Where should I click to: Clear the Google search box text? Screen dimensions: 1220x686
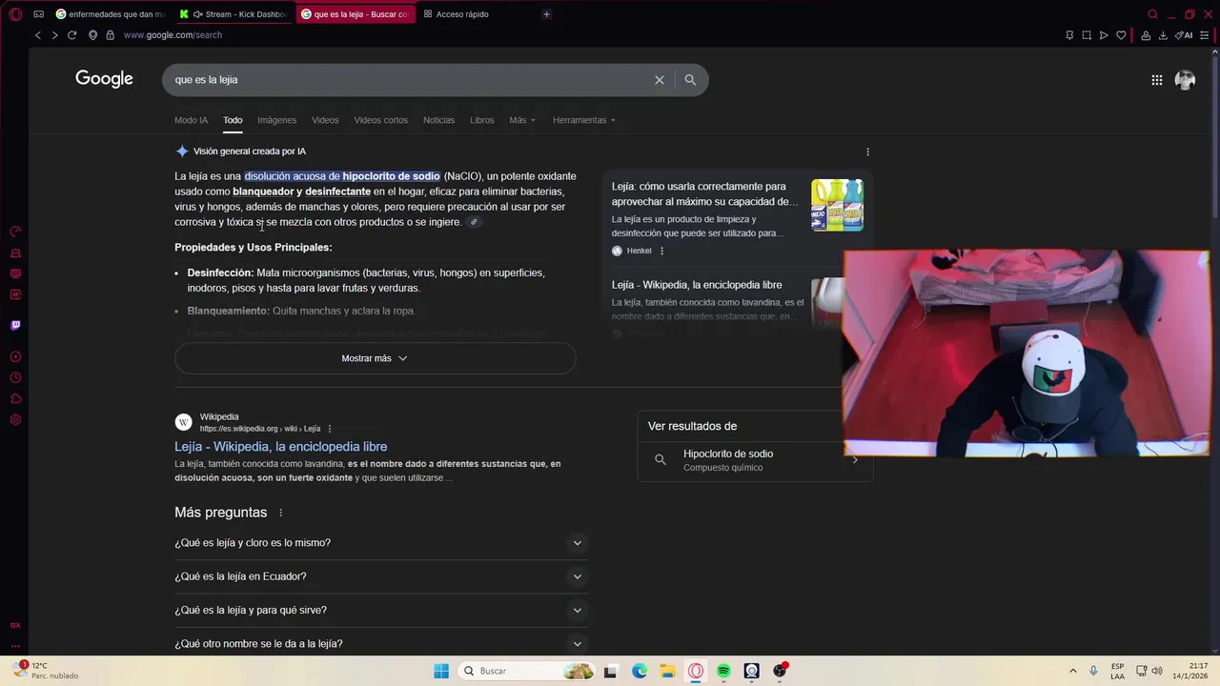tap(659, 80)
